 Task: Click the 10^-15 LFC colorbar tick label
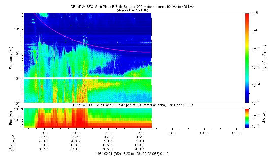(x=255, y=126)
